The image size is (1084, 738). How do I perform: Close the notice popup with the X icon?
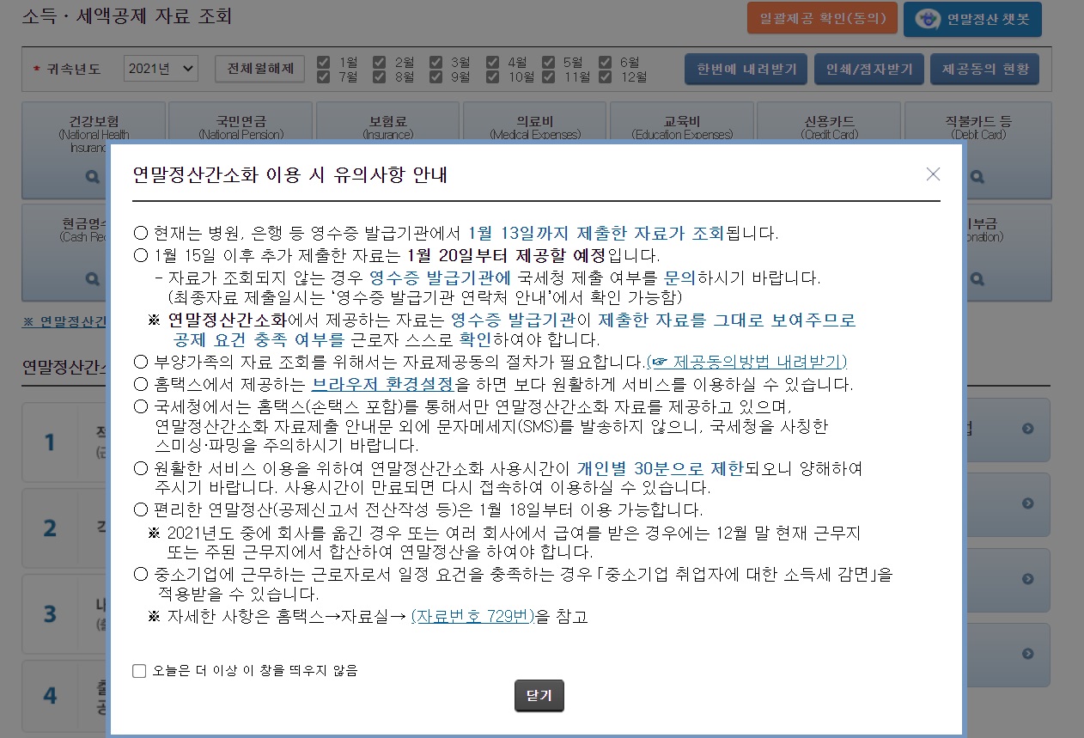[x=933, y=174]
